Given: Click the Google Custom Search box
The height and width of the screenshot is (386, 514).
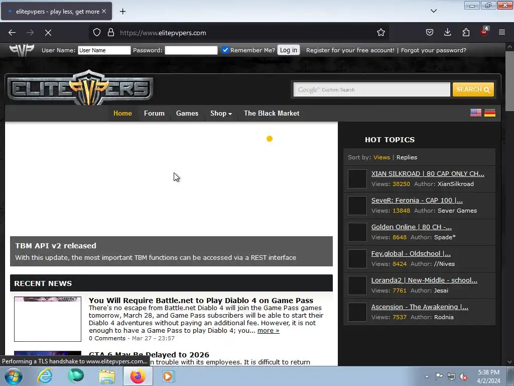Looking at the screenshot, I should 372,89.
